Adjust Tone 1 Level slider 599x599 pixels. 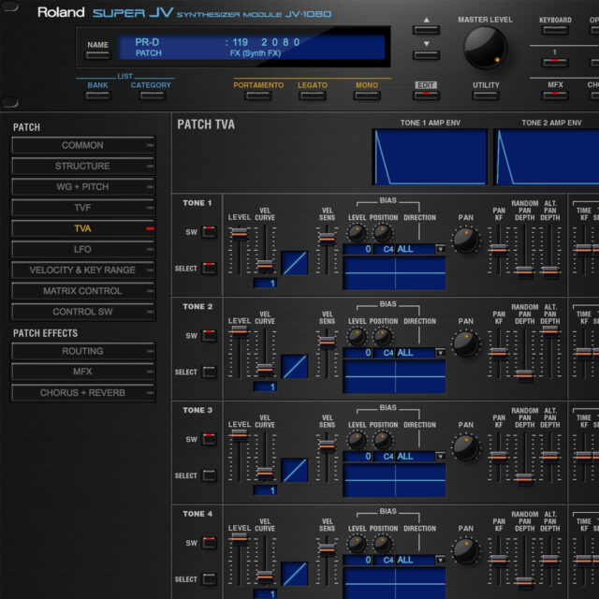coord(240,233)
